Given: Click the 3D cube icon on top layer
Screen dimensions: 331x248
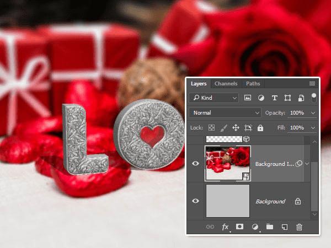Looking at the screenshot, I should pyautogui.click(x=247, y=139).
